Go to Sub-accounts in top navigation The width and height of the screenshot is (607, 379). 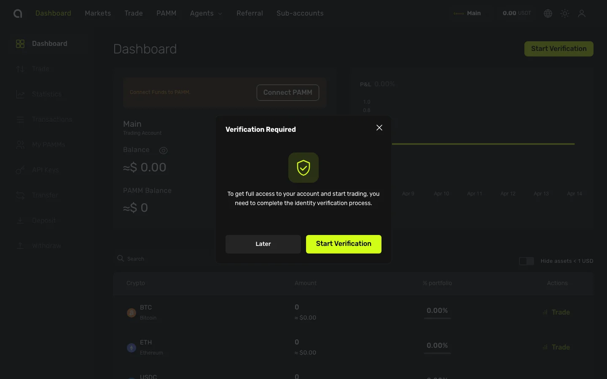(300, 13)
